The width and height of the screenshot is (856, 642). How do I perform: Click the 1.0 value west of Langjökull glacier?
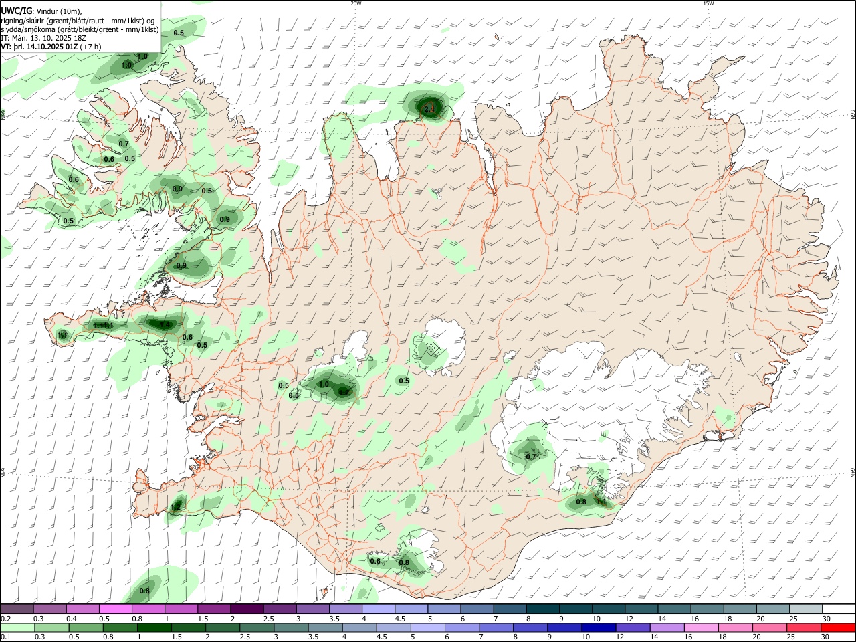[324, 385]
